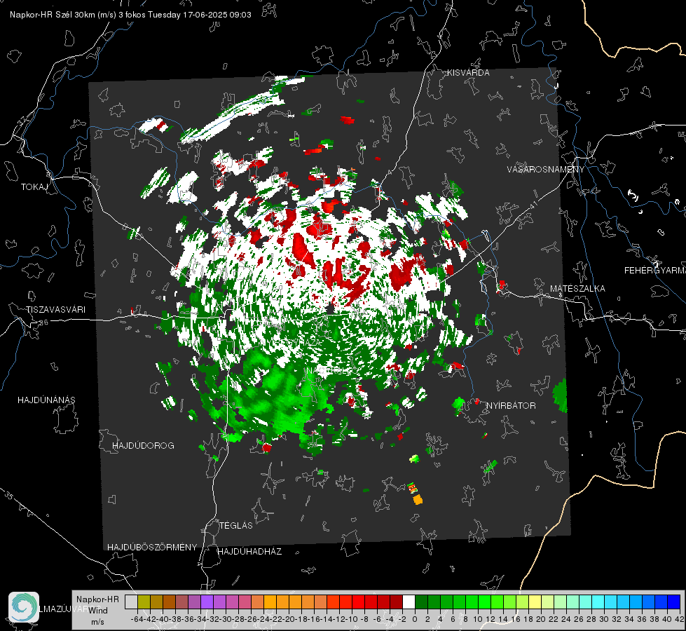Select the TOKAJ city label

pos(34,187)
